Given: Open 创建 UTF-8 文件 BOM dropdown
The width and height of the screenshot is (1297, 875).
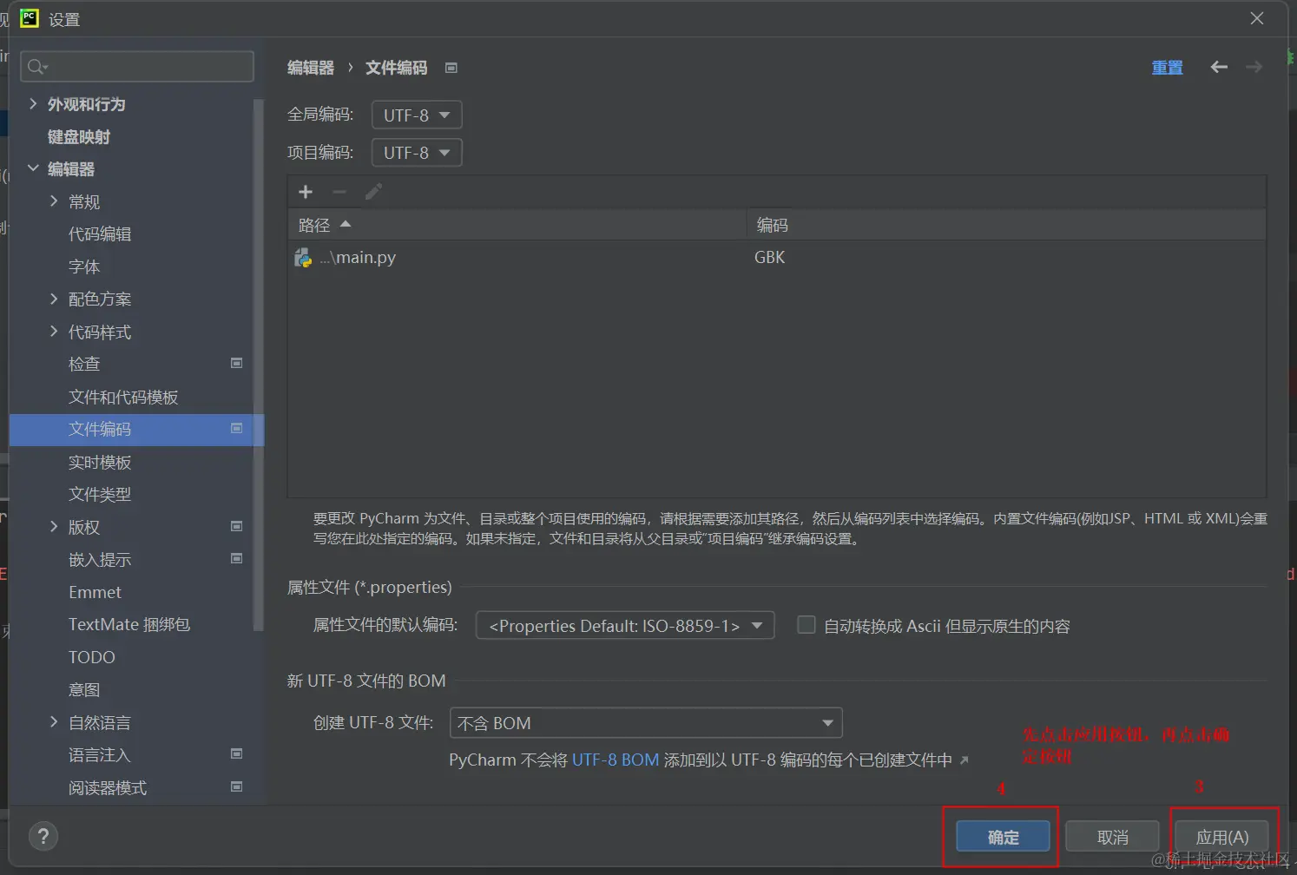Looking at the screenshot, I should [646, 723].
